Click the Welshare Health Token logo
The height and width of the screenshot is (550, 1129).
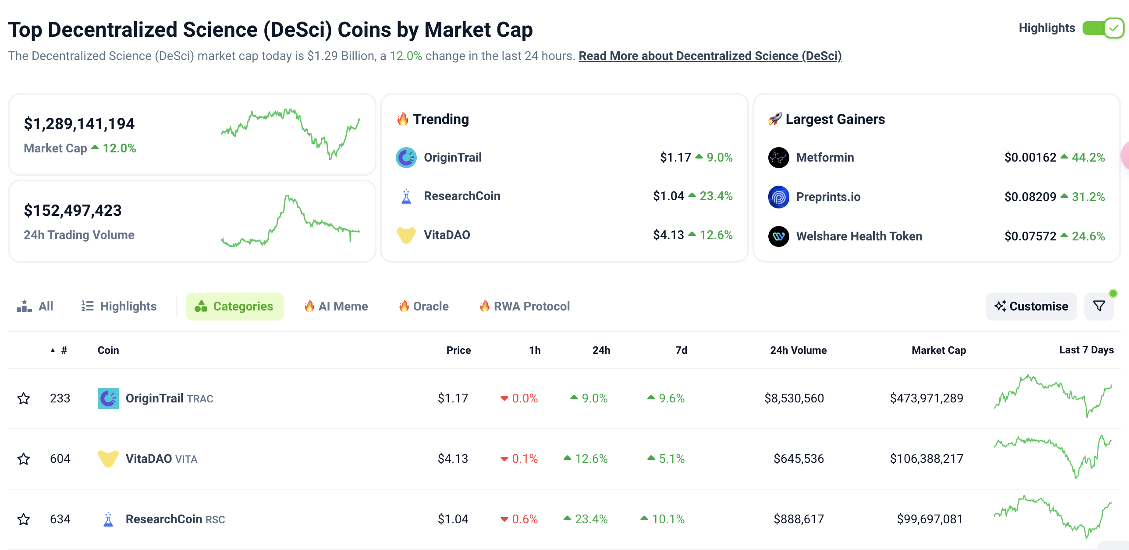[x=778, y=236]
